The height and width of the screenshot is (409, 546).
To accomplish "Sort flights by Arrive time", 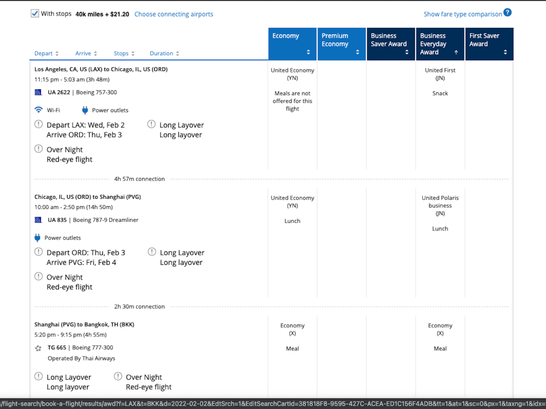I will pyautogui.click(x=86, y=53).
